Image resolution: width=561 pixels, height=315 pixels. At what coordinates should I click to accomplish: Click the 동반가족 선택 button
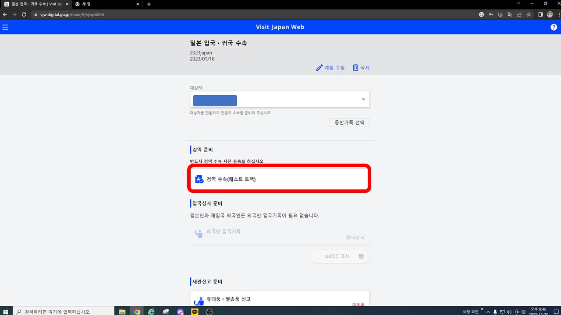(349, 122)
